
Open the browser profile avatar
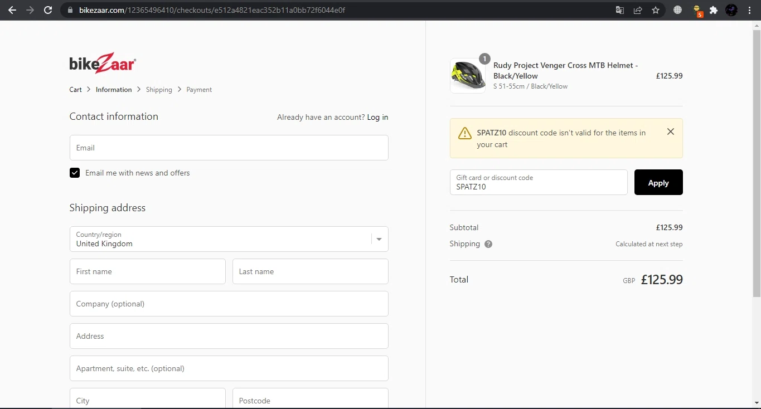click(731, 10)
